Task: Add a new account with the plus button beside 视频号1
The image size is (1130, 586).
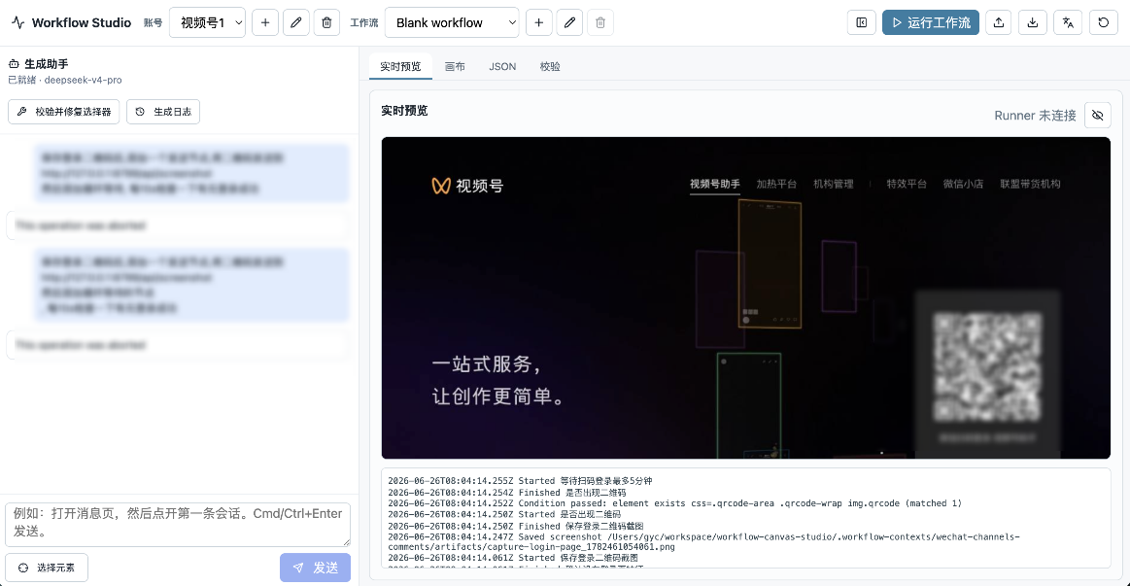Action: (265, 22)
